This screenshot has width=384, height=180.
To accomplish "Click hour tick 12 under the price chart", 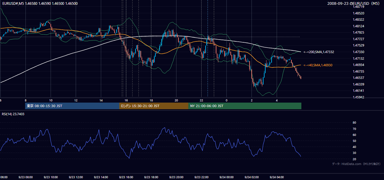I will (x=76, y=100).
